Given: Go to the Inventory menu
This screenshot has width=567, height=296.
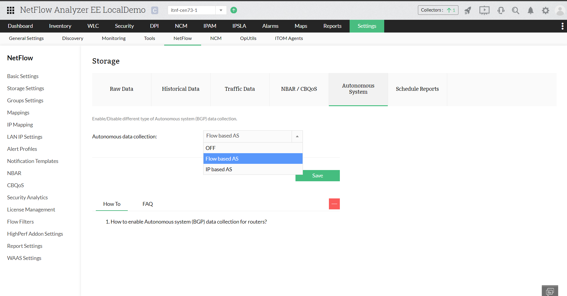Looking at the screenshot, I should pyautogui.click(x=60, y=26).
